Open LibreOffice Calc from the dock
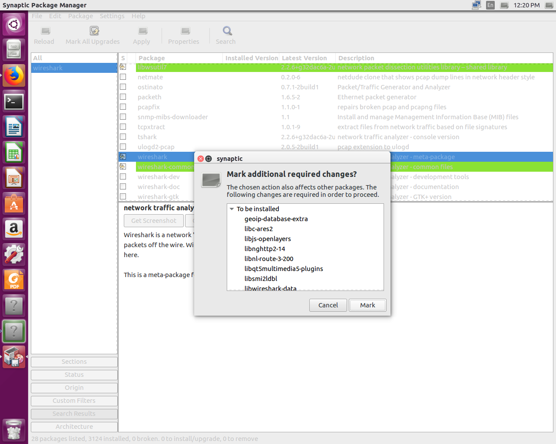Screen dimensions: 556x444 coord(14,153)
